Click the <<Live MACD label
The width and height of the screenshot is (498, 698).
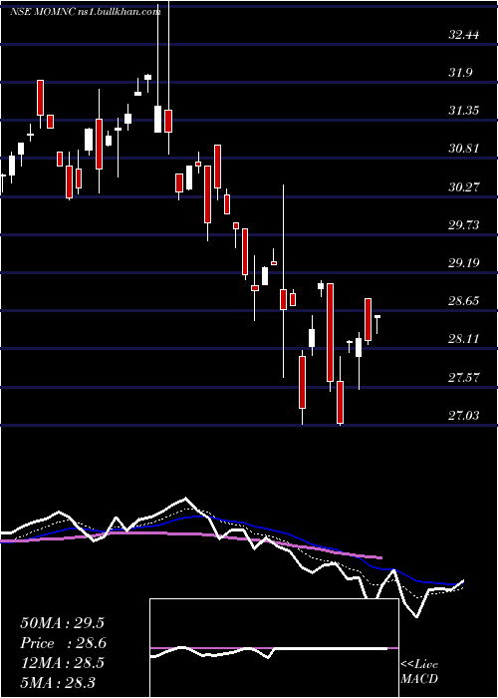tap(419, 672)
